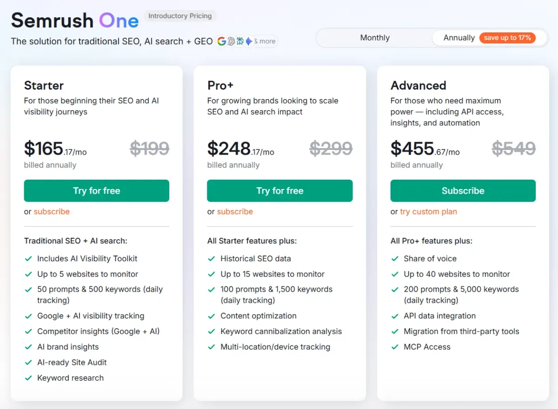Click 'Try for free' on the Starter plan
Screen dimensions: 558x409
[x=96, y=190]
